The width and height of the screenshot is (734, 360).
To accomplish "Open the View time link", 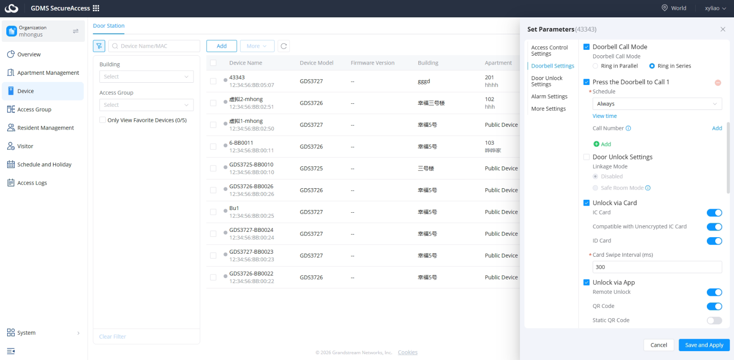I will 605,116.
